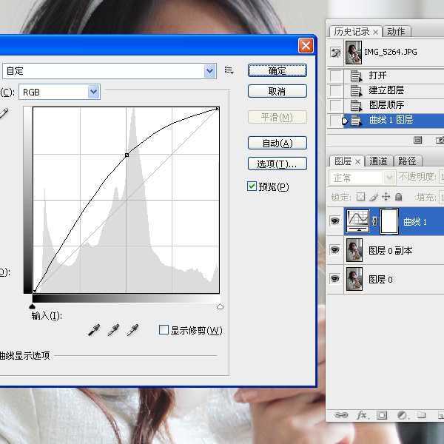Click the link layers icon

click(341, 416)
